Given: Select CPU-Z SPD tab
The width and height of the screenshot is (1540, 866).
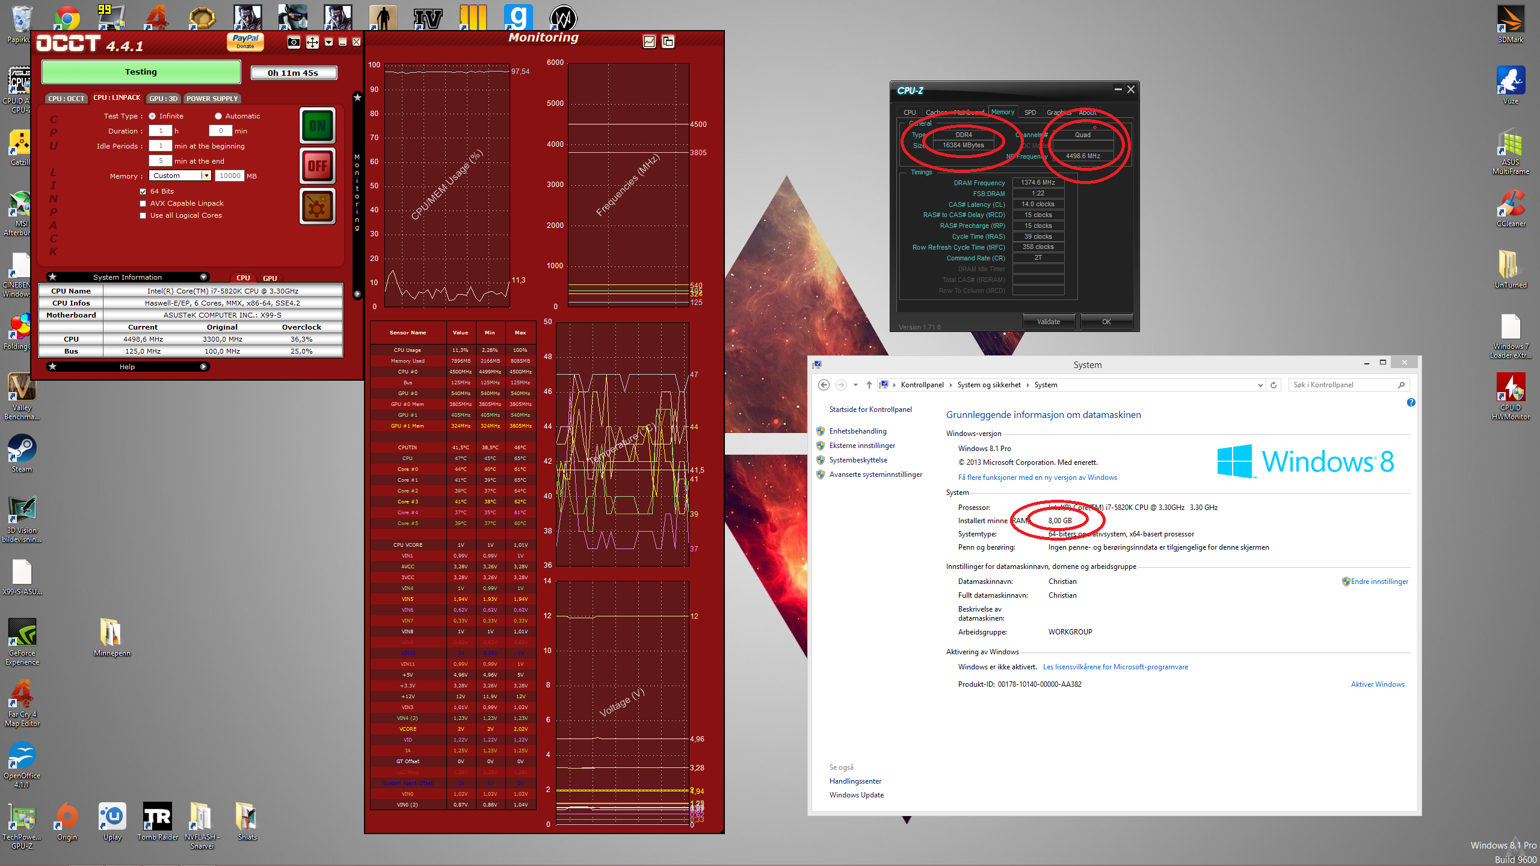Looking at the screenshot, I should coord(1030,112).
